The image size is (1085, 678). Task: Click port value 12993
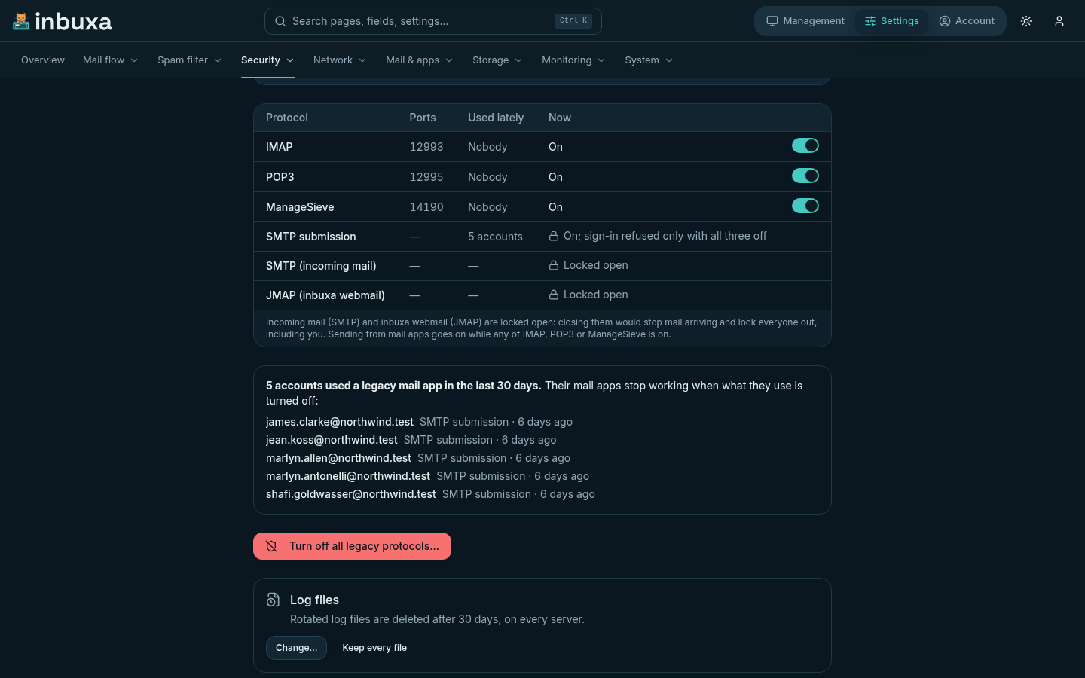[x=426, y=147]
